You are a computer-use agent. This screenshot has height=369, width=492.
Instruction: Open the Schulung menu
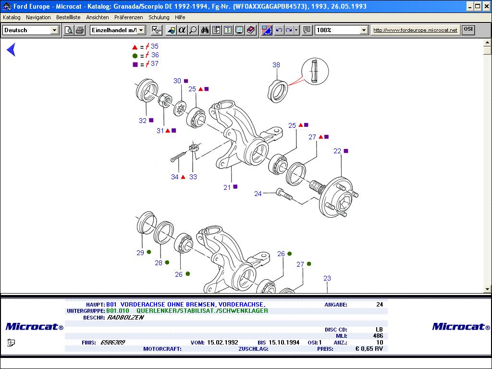tap(159, 17)
